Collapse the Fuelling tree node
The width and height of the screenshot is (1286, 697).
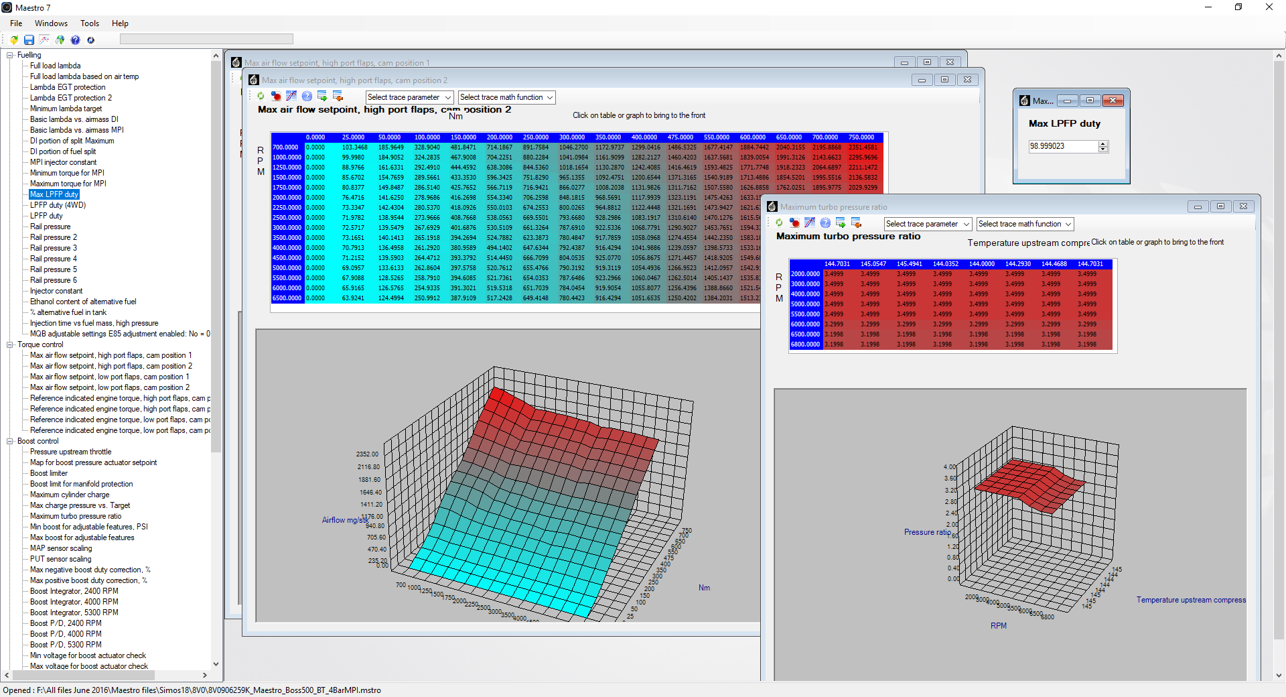[x=10, y=55]
